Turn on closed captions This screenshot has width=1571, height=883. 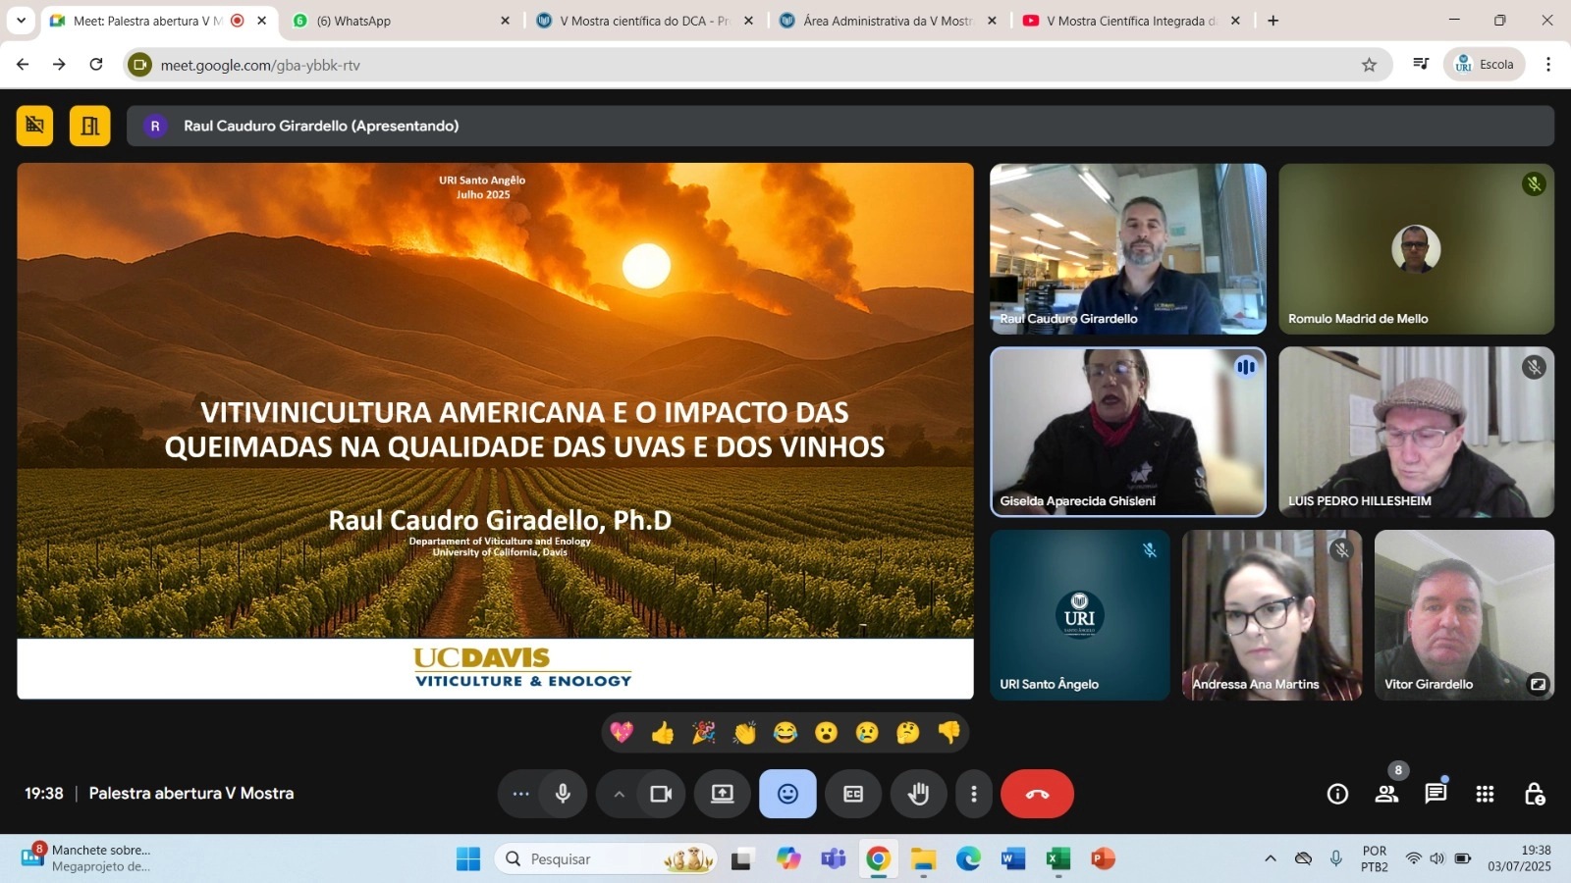(x=853, y=794)
